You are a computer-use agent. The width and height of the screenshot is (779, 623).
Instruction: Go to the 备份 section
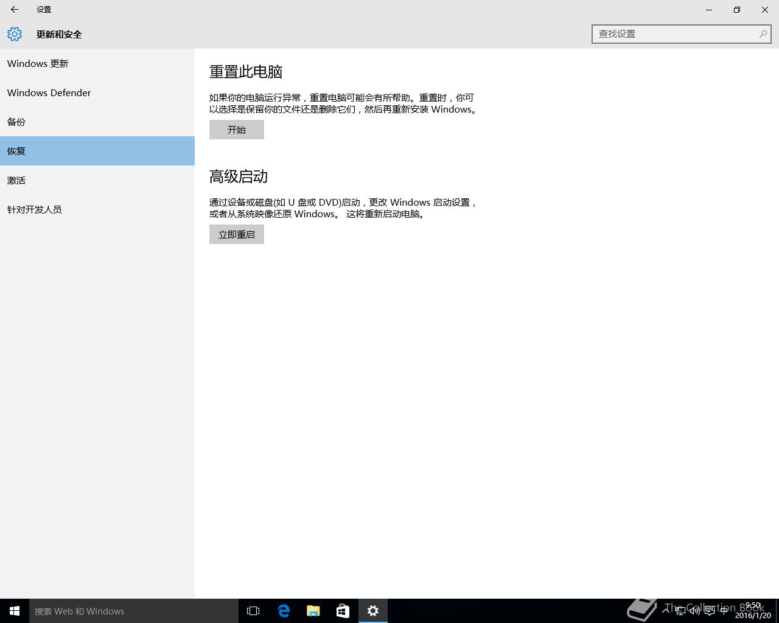[x=97, y=122]
